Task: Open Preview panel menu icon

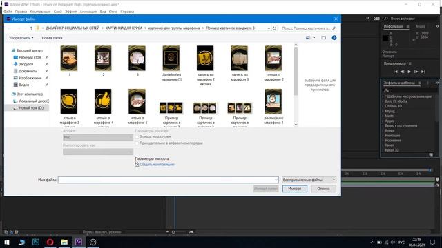Action: tap(410, 63)
